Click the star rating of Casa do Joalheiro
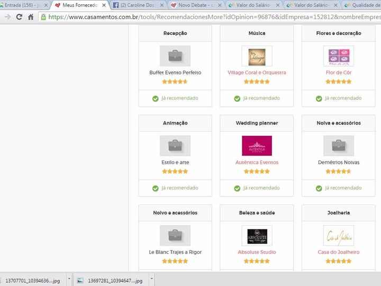 pos(339,261)
